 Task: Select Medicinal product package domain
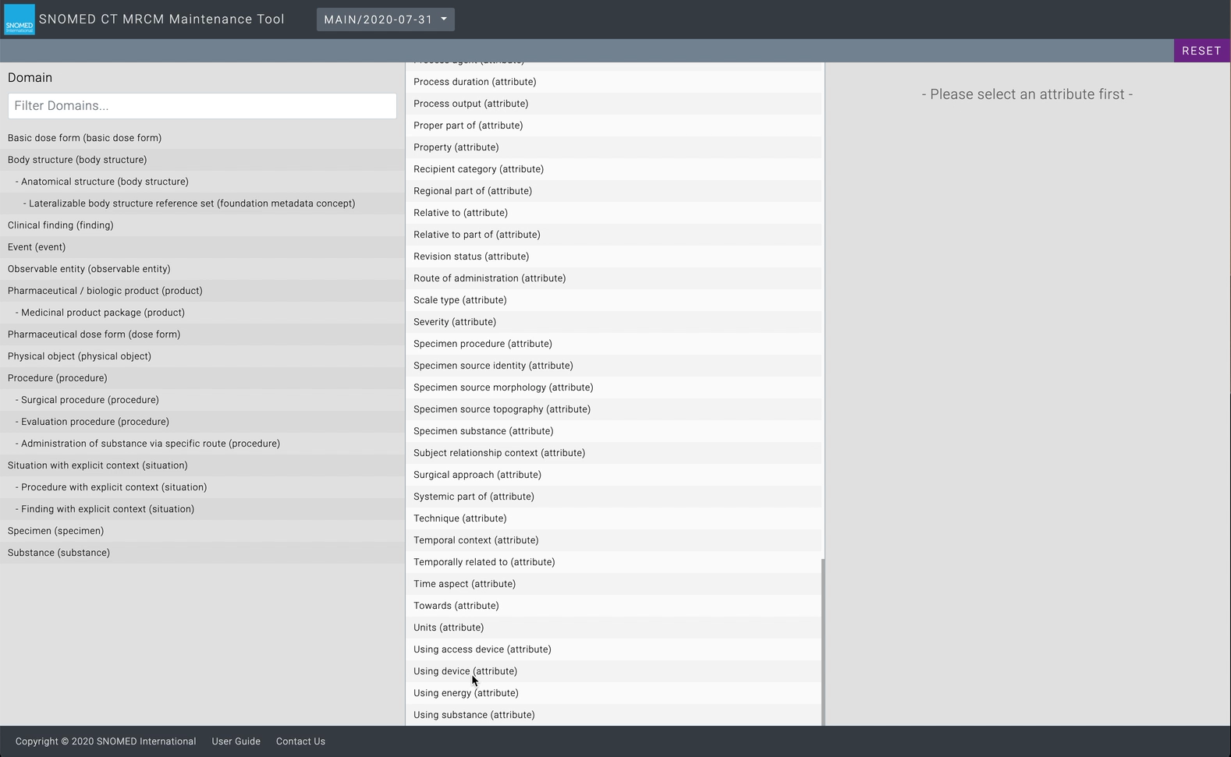click(202, 313)
